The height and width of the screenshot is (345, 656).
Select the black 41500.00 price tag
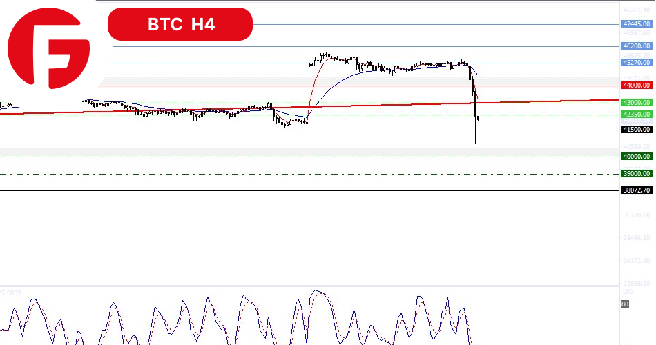[636, 130]
